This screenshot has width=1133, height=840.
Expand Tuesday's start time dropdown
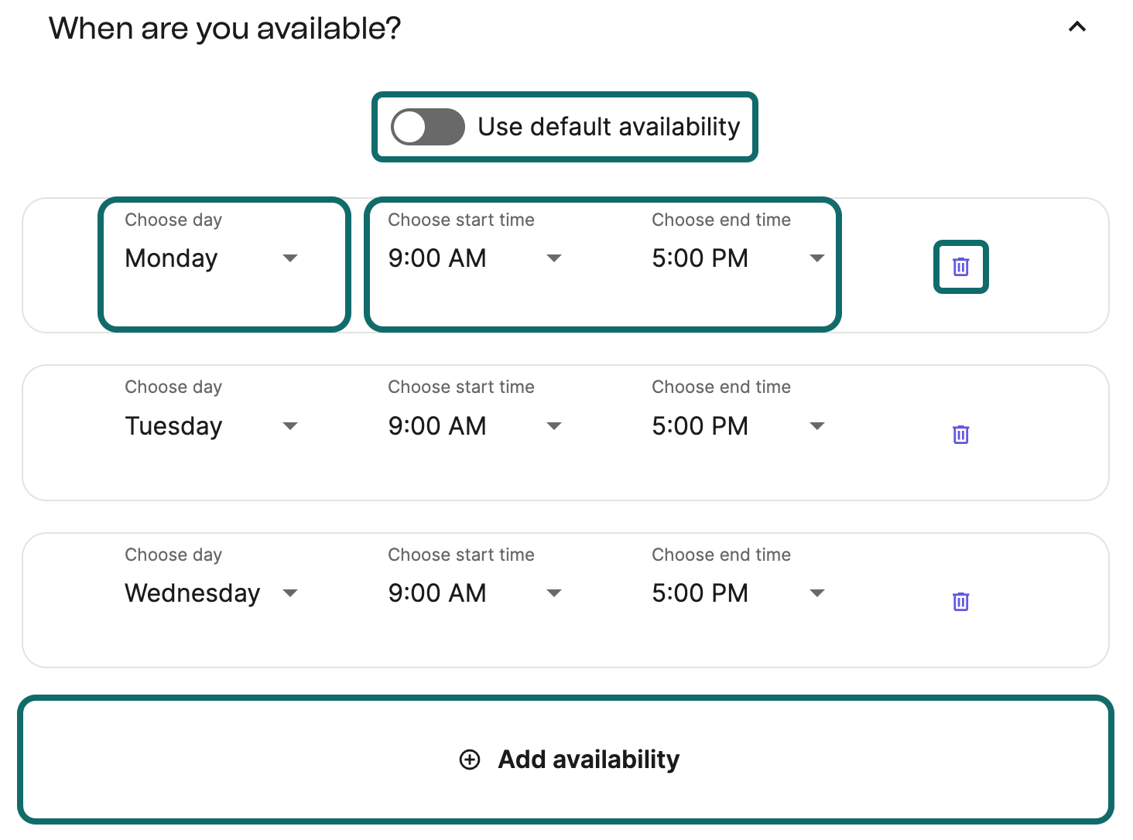tap(474, 426)
